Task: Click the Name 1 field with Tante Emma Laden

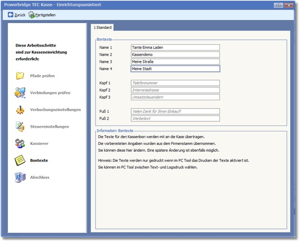Action: point(175,47)
